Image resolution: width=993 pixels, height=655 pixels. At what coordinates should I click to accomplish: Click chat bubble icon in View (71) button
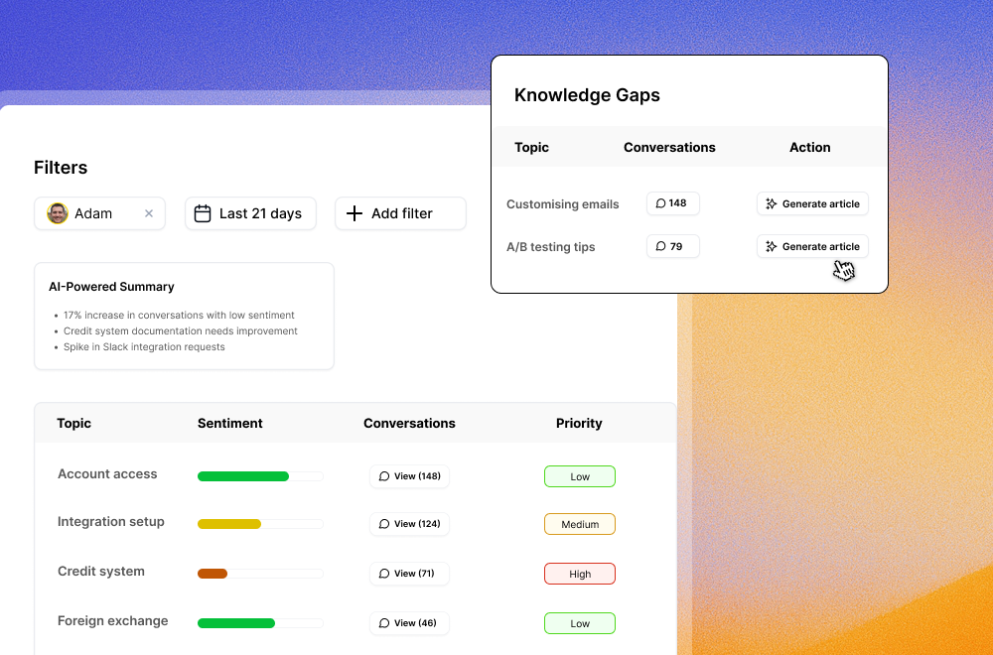pos(383,574)
